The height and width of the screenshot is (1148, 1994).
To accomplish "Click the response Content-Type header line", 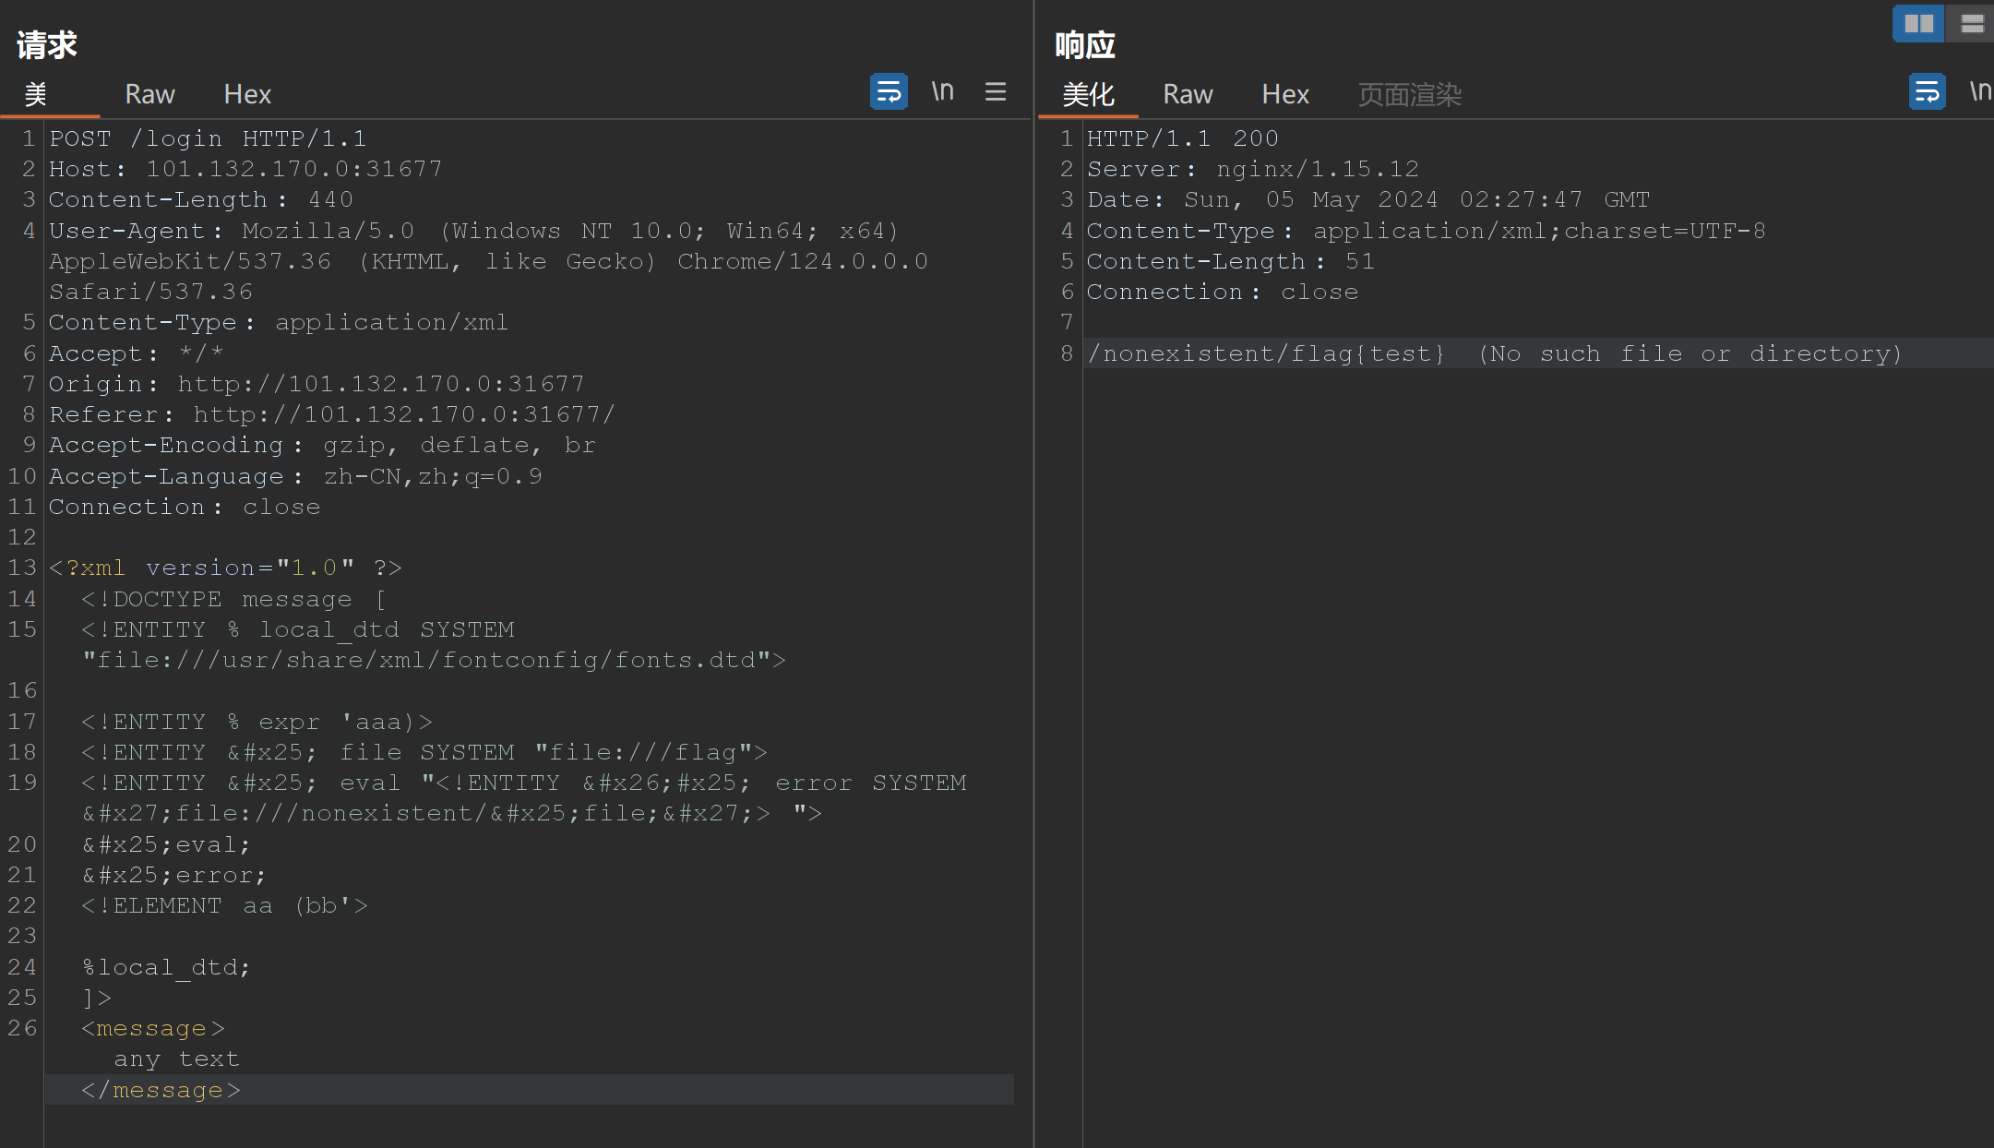I will pos(1427,231).
